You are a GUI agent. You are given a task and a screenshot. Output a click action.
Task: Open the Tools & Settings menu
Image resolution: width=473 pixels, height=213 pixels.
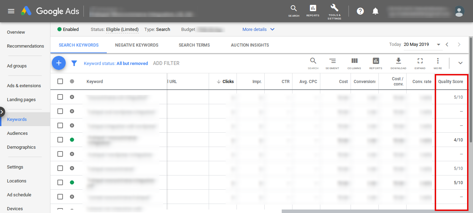pos(334,11)
